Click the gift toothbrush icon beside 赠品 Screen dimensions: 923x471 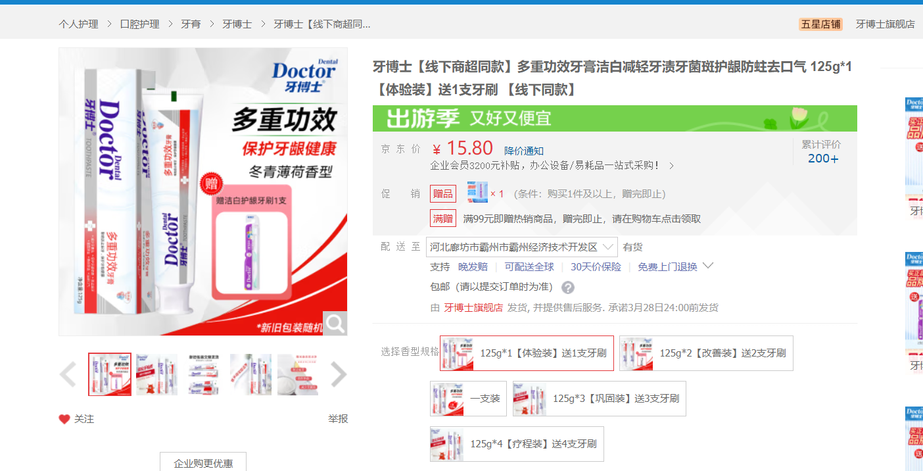[x=478, y=193]
